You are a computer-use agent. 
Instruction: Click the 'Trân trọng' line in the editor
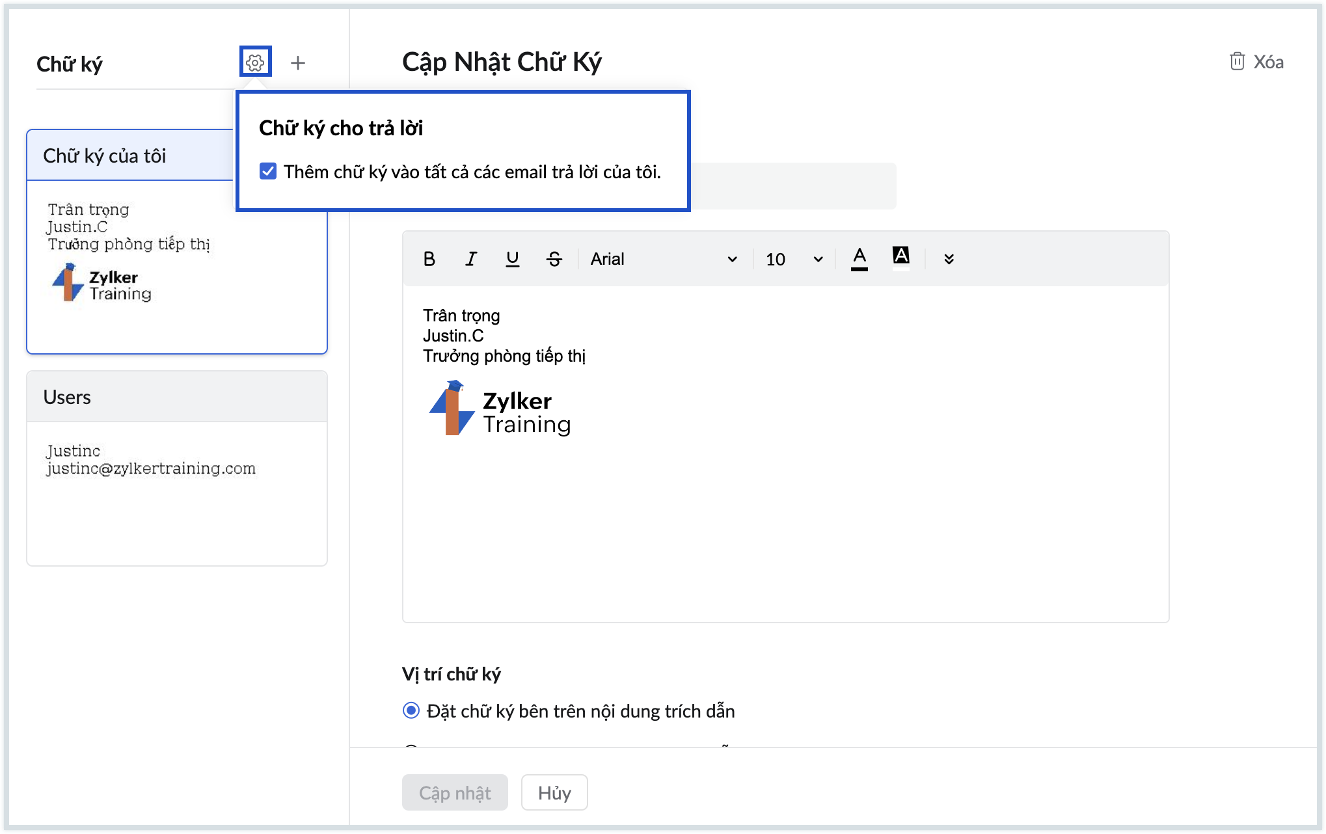point(461,316)
